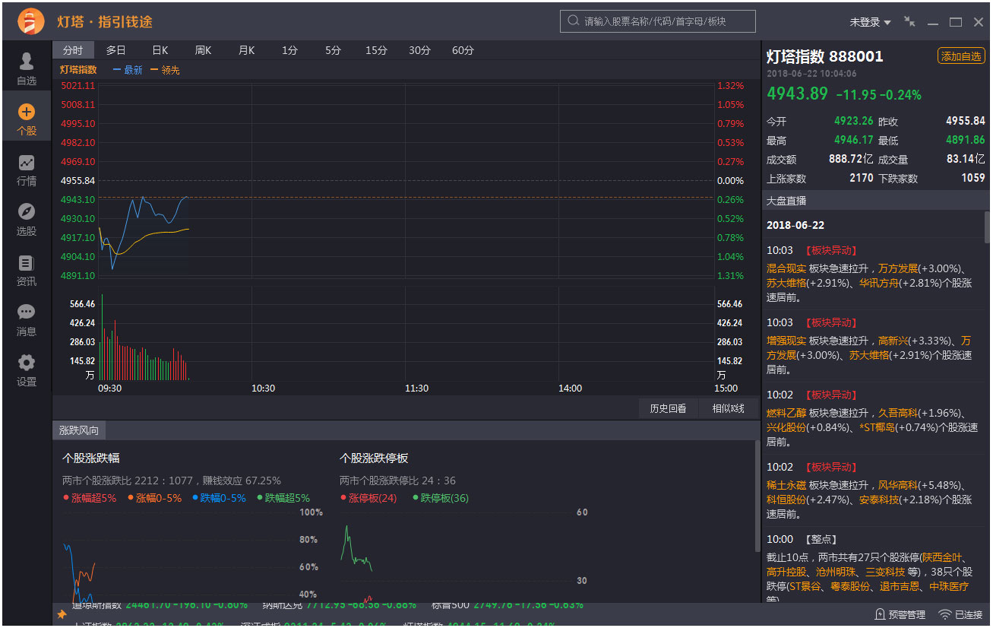
Task: Click the collapse window arrows icon
Action: click(x=909, y=22)
